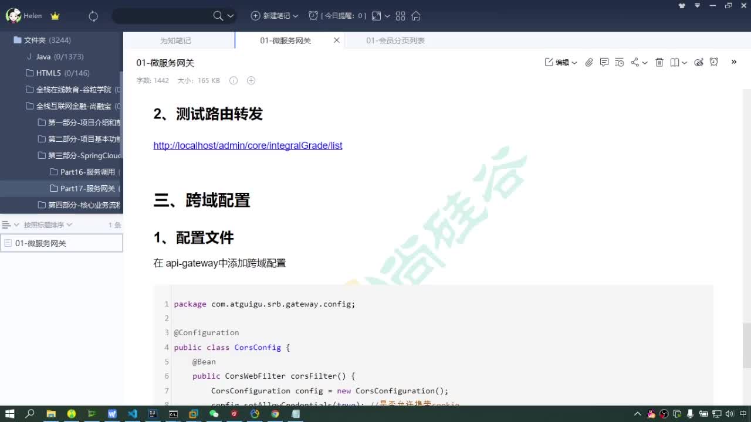This screenshot has width=751, height=422.
Task: Open the localhost integralGrade list link
Action: point(248,145)
